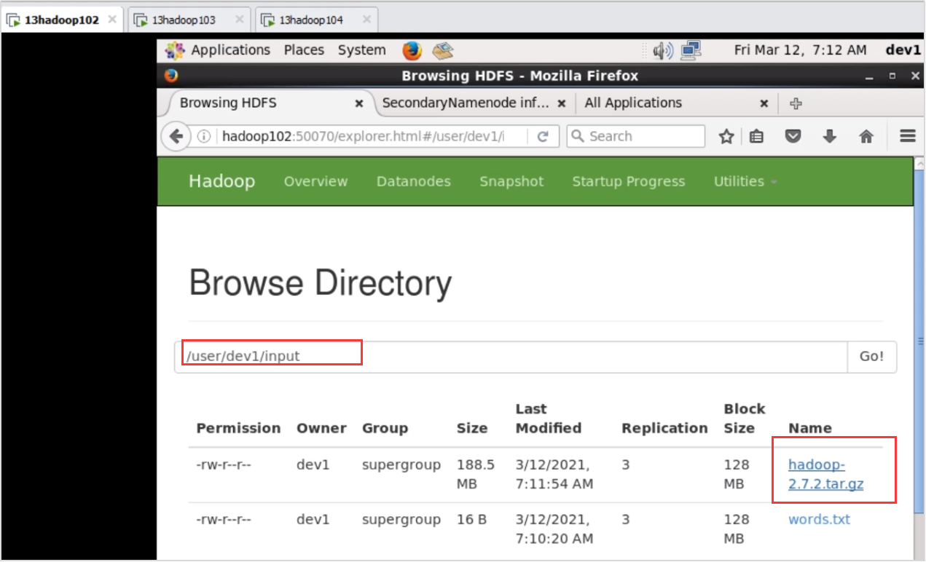Close the 13hadoop103 VM tab
The height and width of the screenshot is (562, 926).
pos(238,20)
